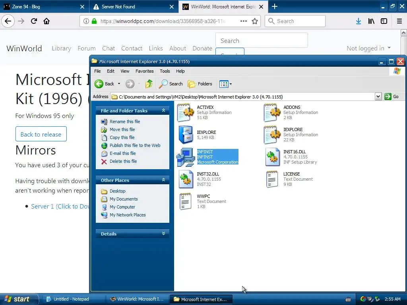Click the Server 1 download link
407x305 pixels.
(x=60, y=207)
